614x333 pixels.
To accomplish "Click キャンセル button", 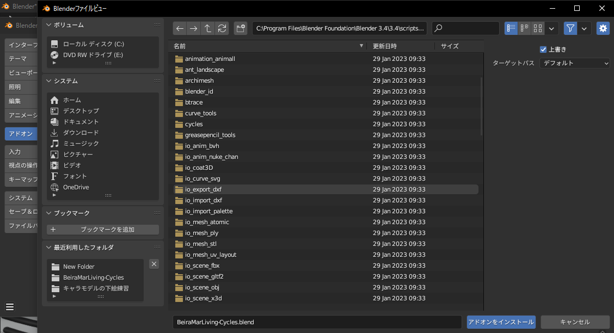I will (575, 322).
